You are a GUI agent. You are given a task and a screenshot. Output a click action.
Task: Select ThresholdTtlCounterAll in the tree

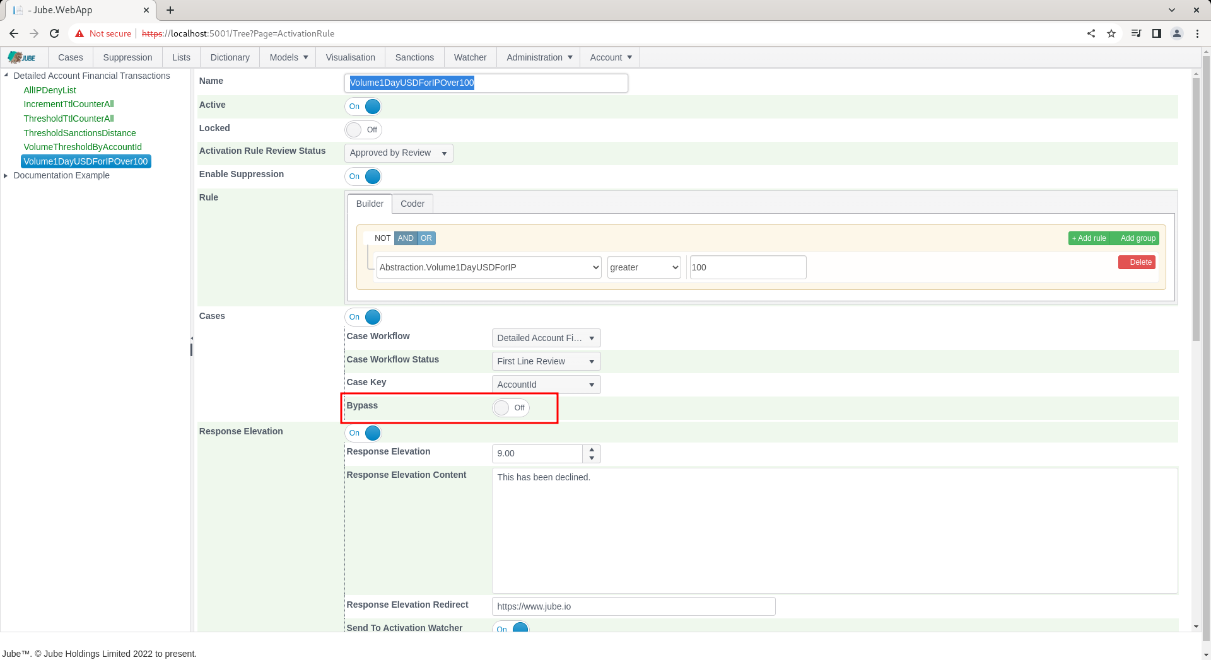(x=69, y=119)
